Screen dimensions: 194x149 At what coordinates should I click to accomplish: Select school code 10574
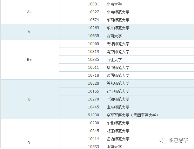pos(93,20)
